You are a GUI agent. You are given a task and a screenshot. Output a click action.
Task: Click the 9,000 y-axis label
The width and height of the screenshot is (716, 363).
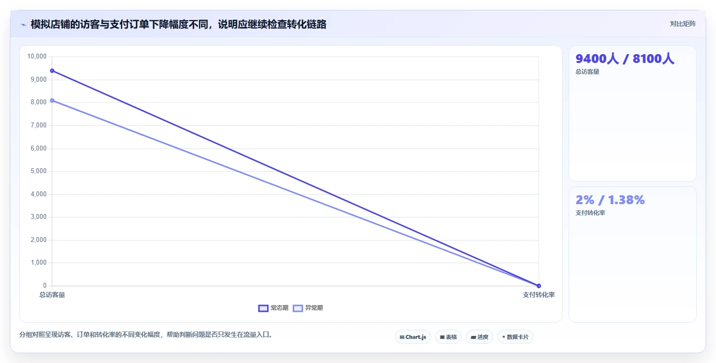(x=38, y=80)
